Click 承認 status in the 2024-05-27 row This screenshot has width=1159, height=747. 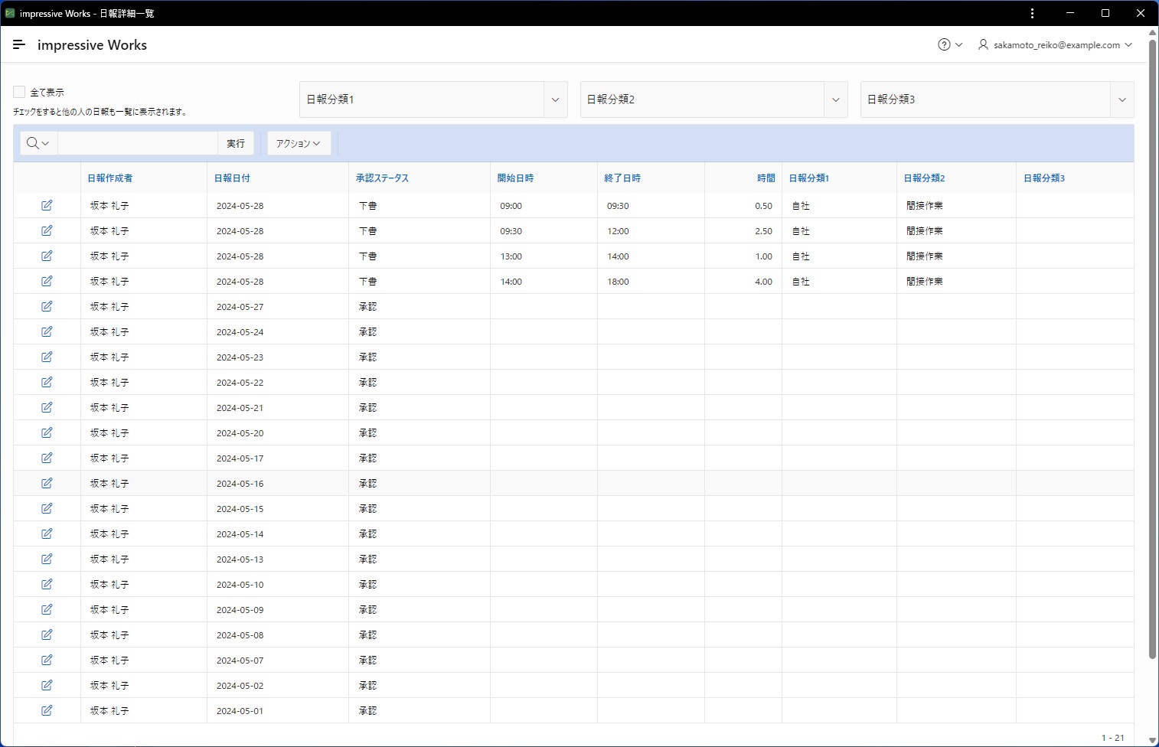368,307
